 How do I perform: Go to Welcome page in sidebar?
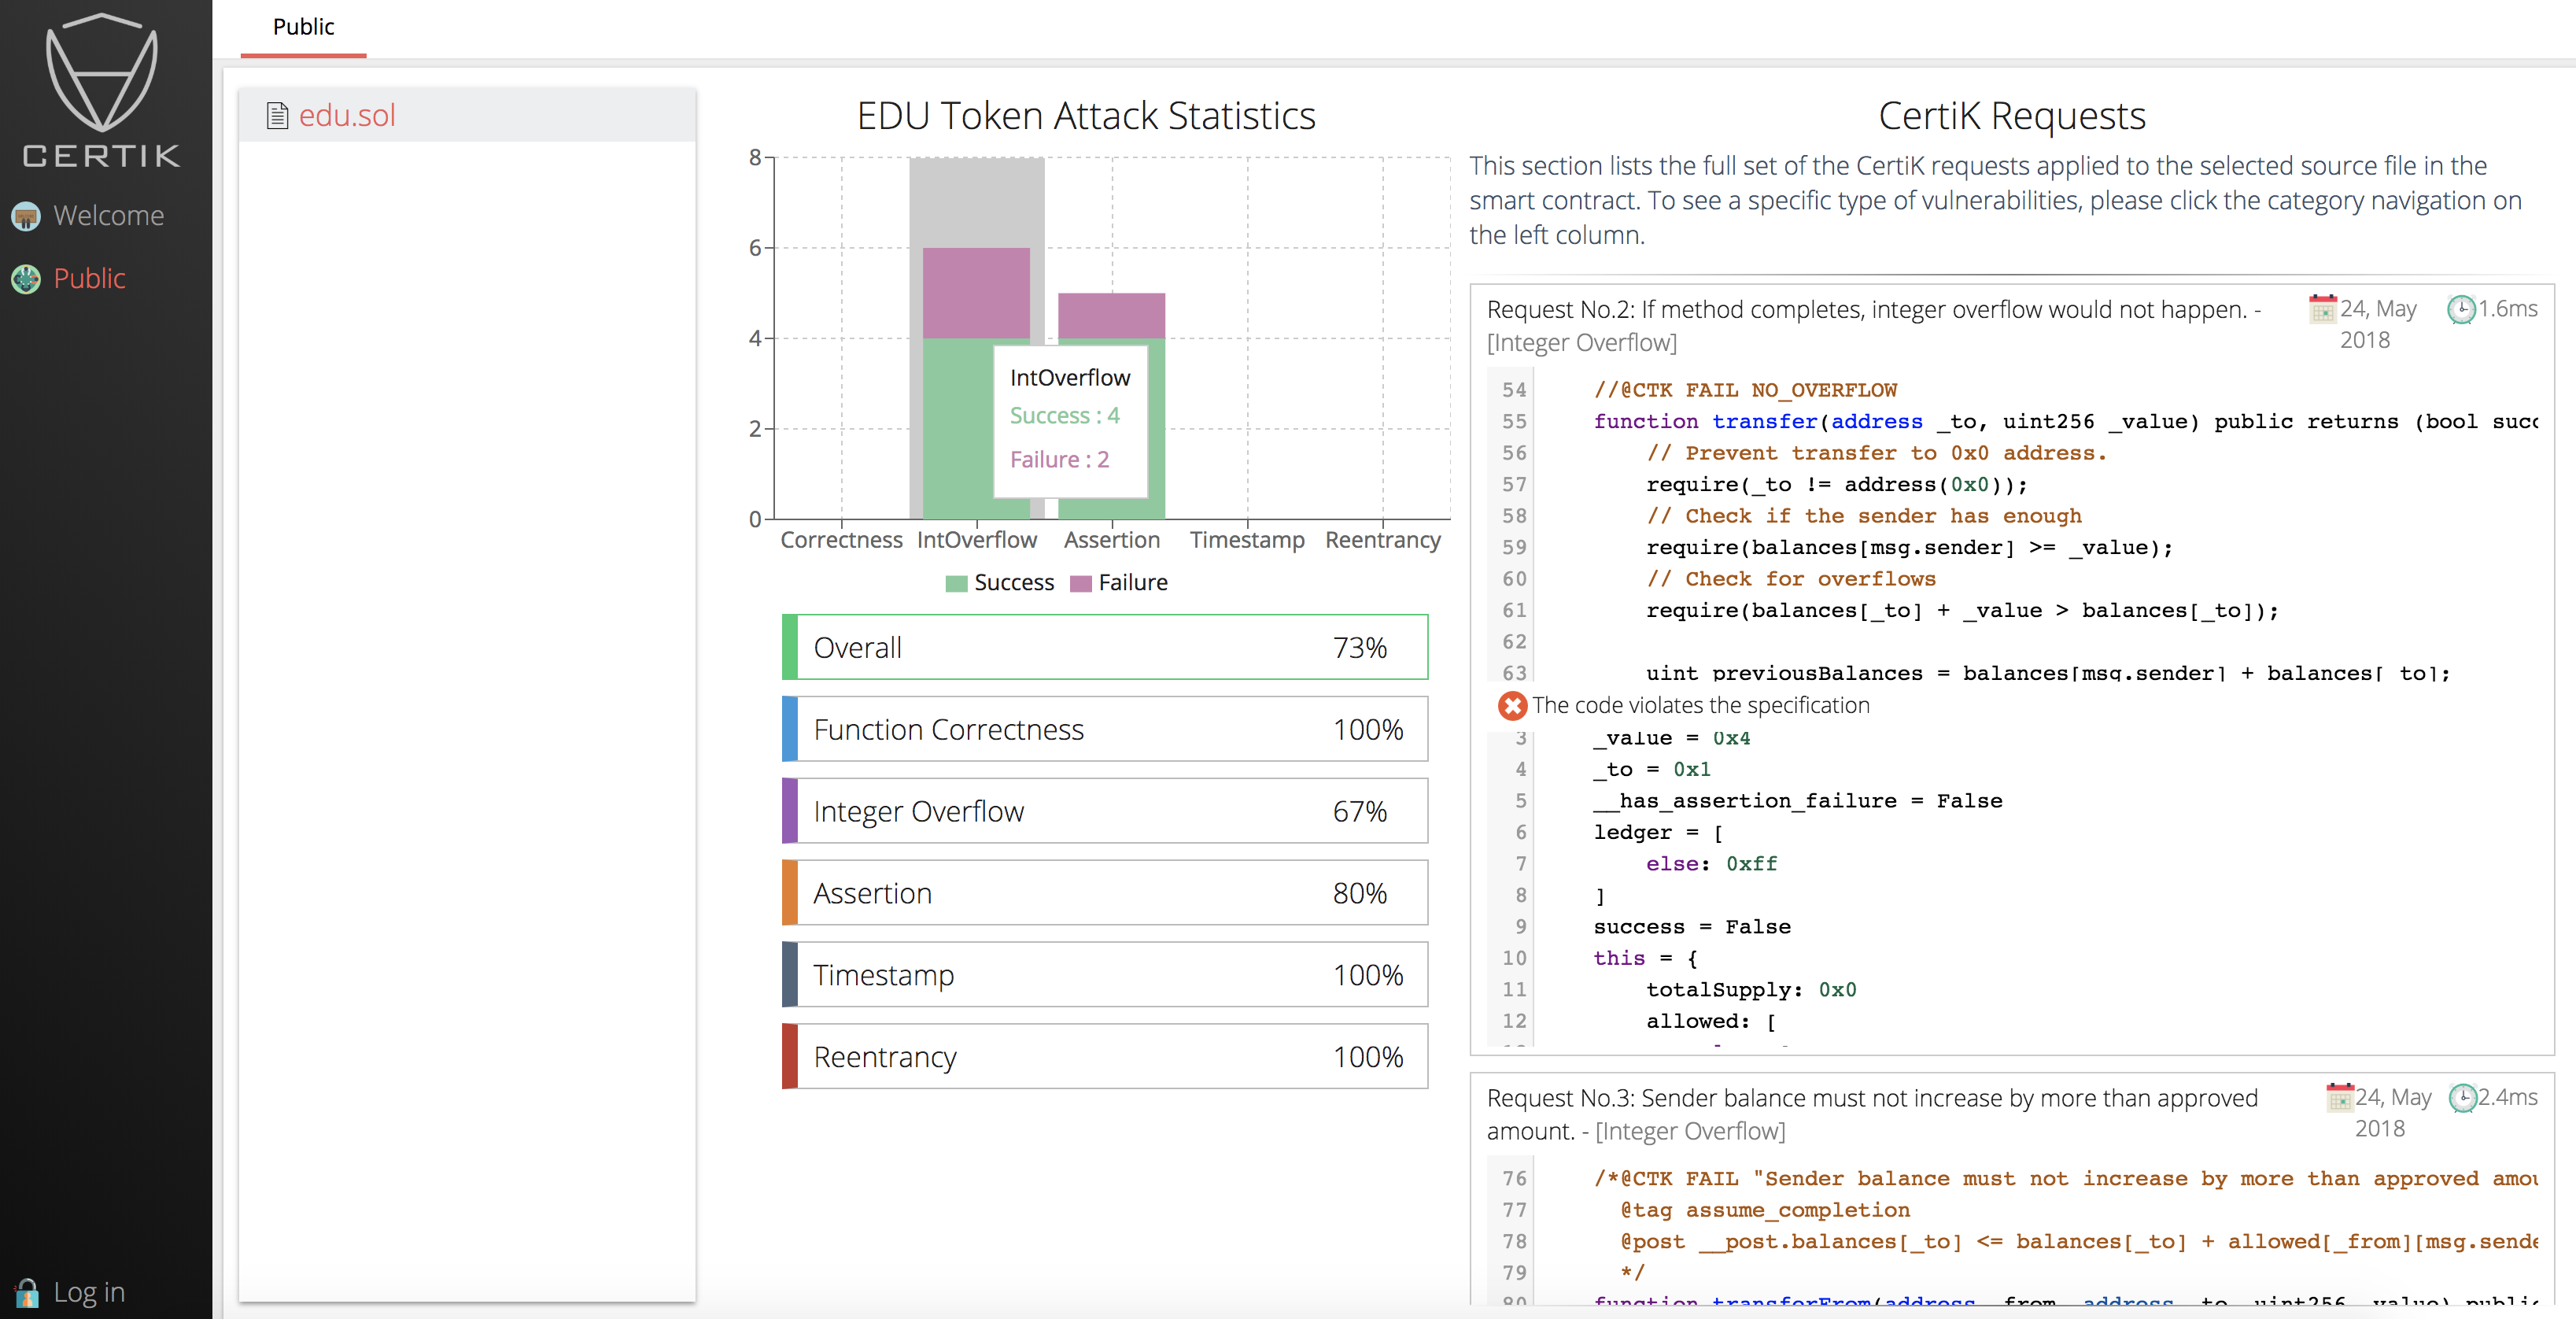[108, 216]
